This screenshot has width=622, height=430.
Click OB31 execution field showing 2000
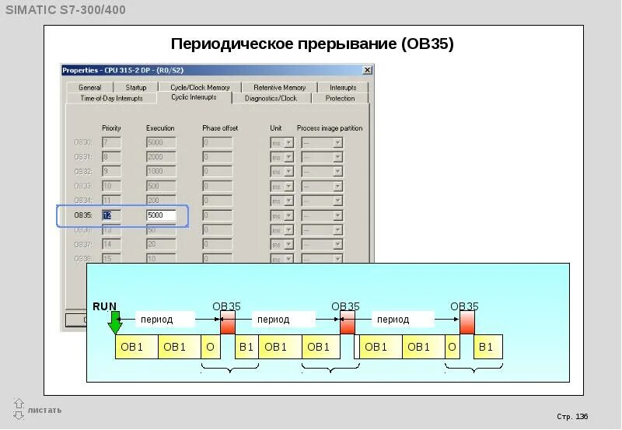click(161, 157)
